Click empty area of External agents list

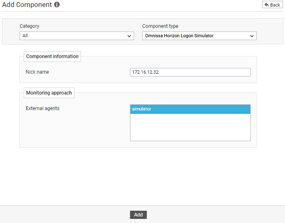click(190, 127)
